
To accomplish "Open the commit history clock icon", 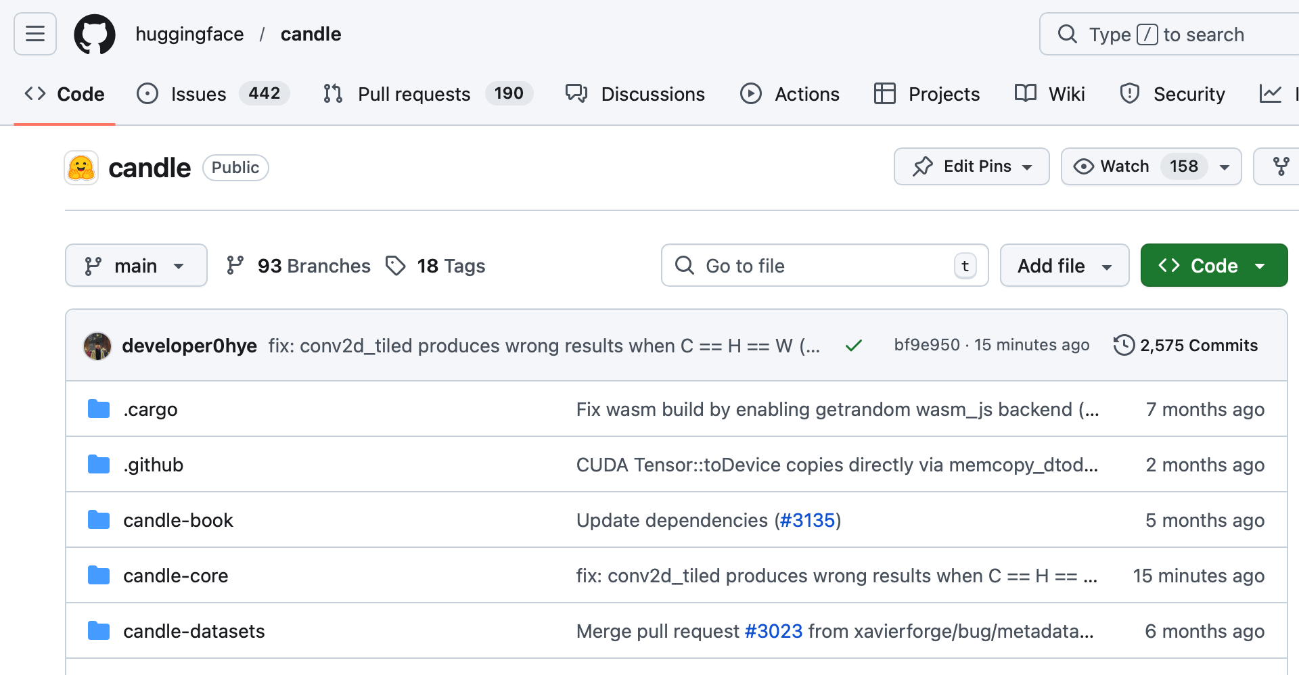I will [x=1124, y=345].
